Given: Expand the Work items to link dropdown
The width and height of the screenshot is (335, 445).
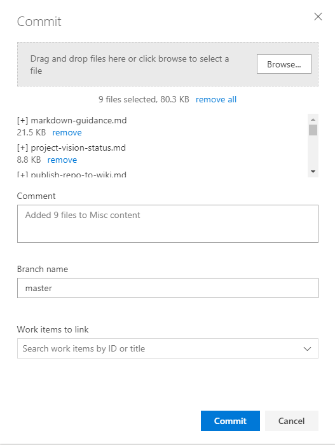Looking at the screenshot, I should click(x=307, y=348).
